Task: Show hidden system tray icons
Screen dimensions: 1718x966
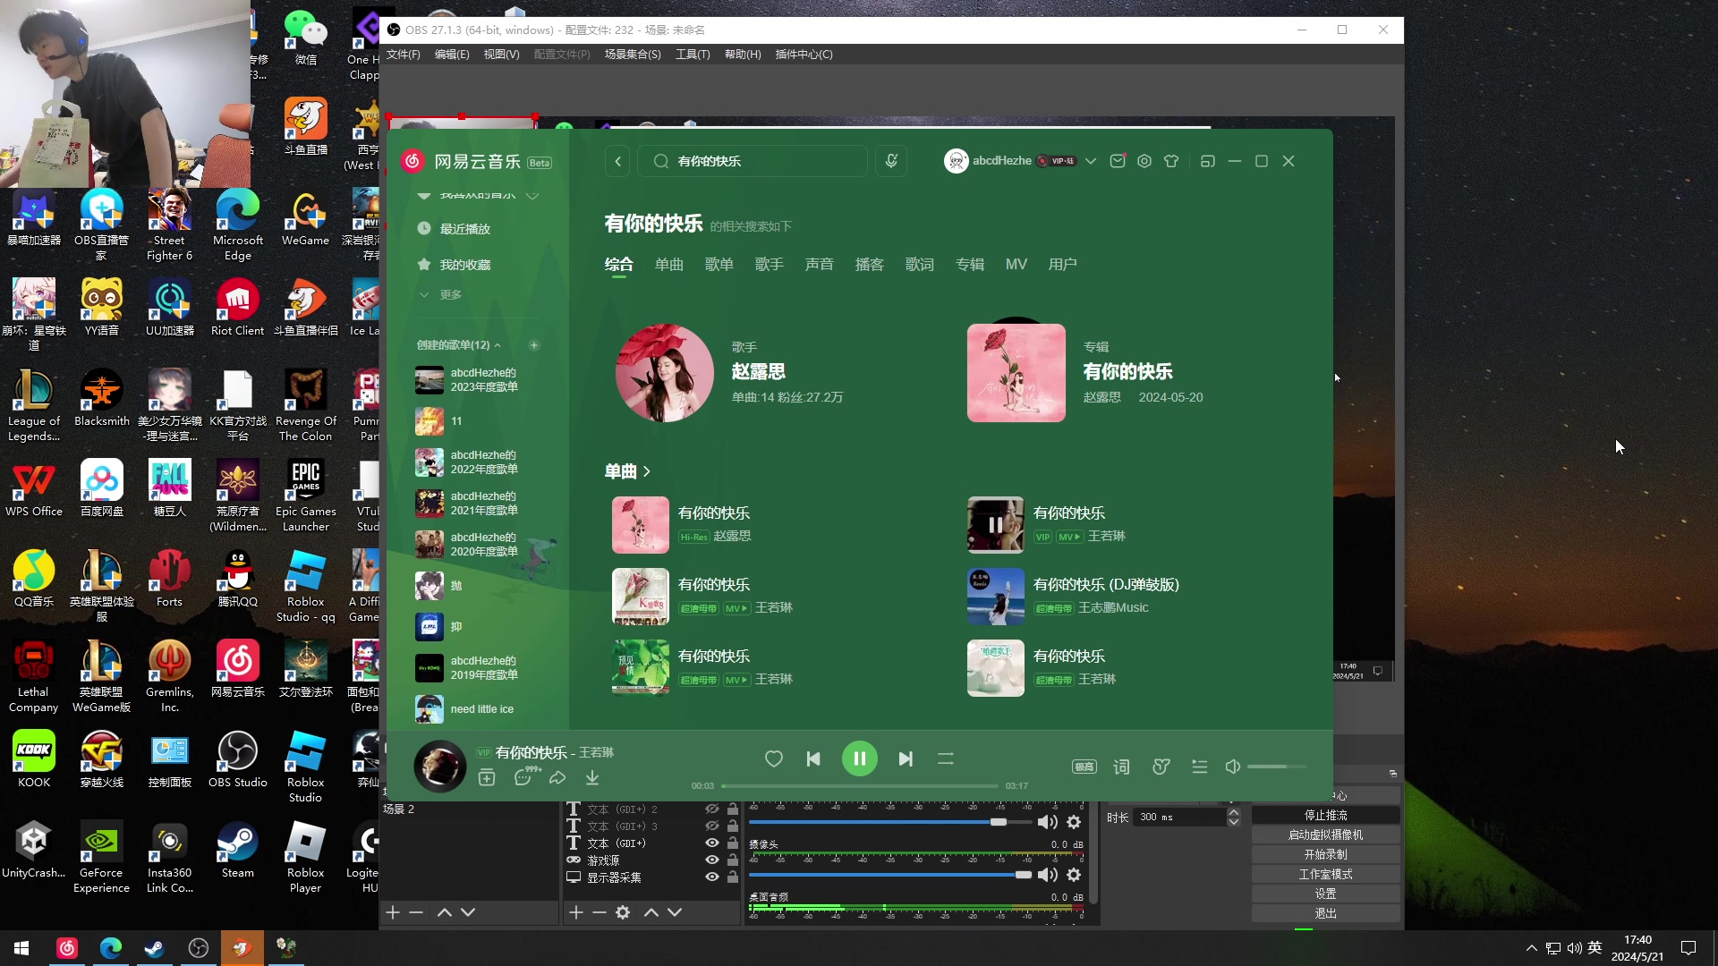Action: (1532, 948)
